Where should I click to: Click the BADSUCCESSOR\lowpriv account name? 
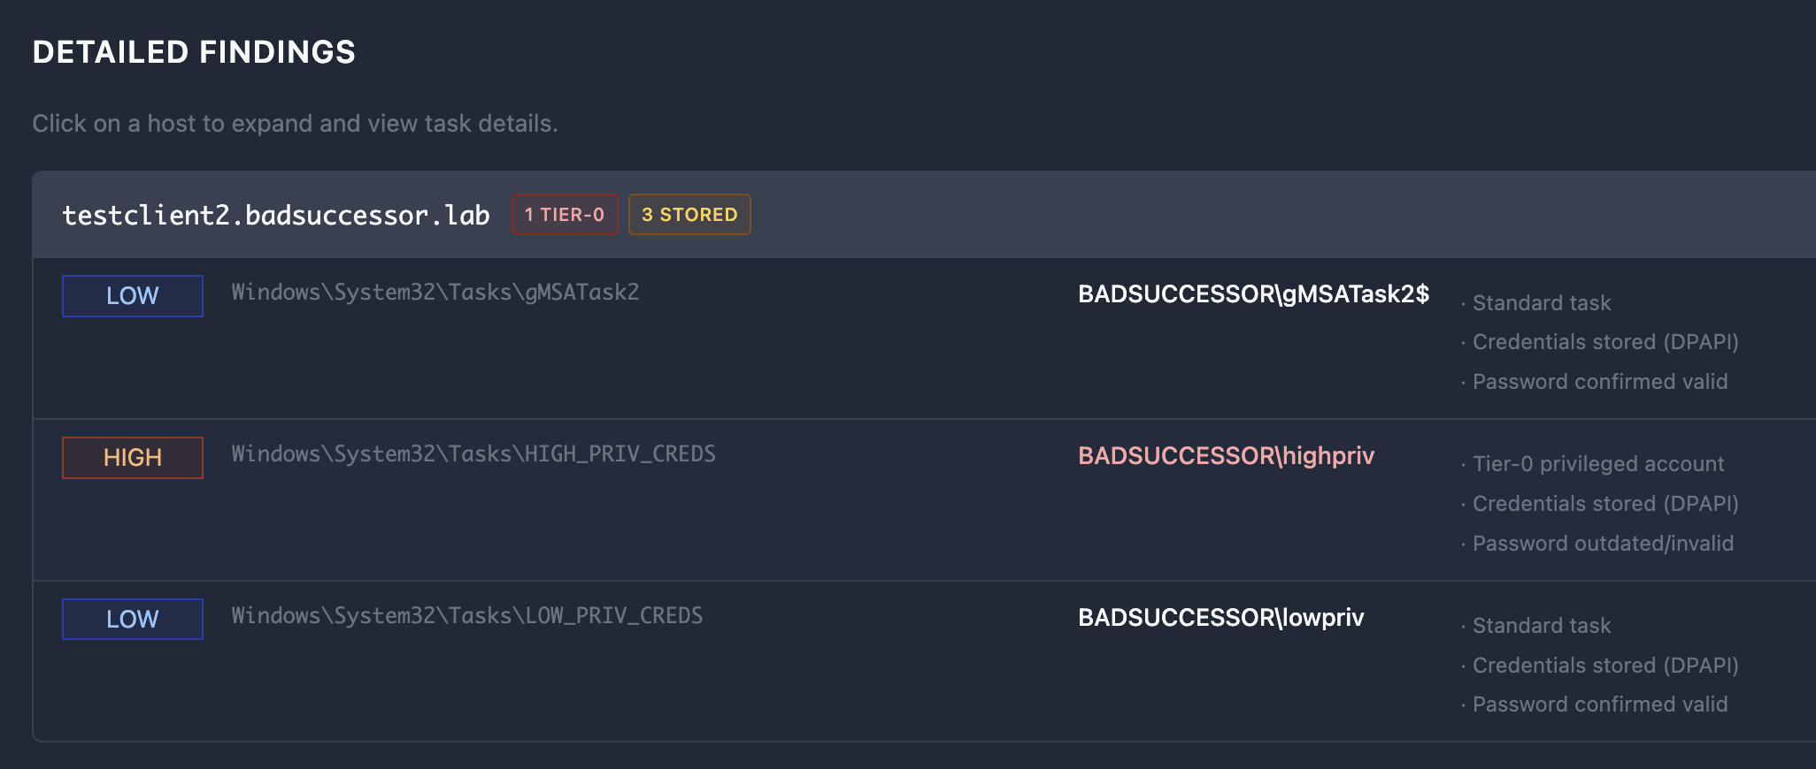[x=1220, y=618]
